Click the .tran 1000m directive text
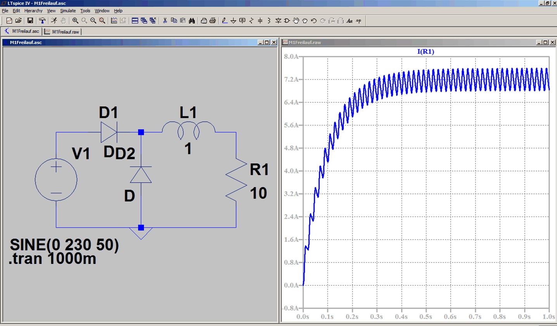Viewport: 557px width, 326px height. [x=52, y=259]
